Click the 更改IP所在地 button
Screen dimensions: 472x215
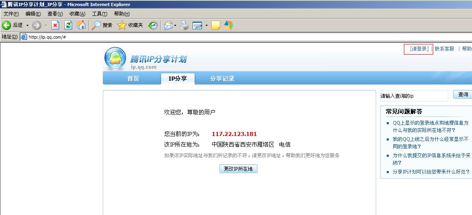point(238,169)
